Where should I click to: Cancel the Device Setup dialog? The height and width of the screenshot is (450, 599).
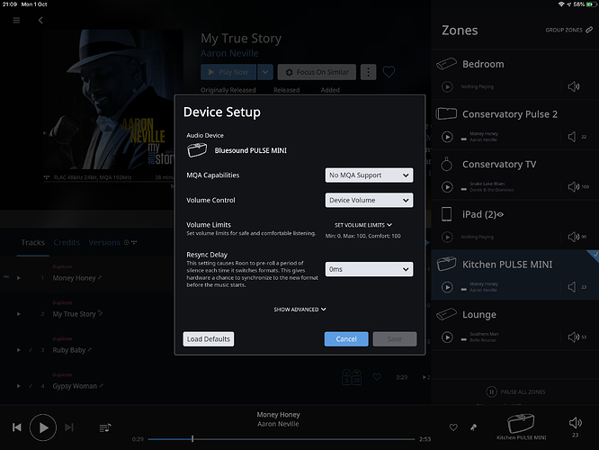tap(346, 339)
